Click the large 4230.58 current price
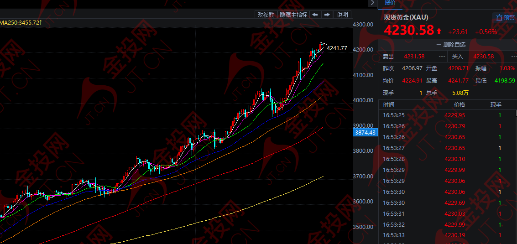This screenshot has height=244, width=517. point(409,31)
